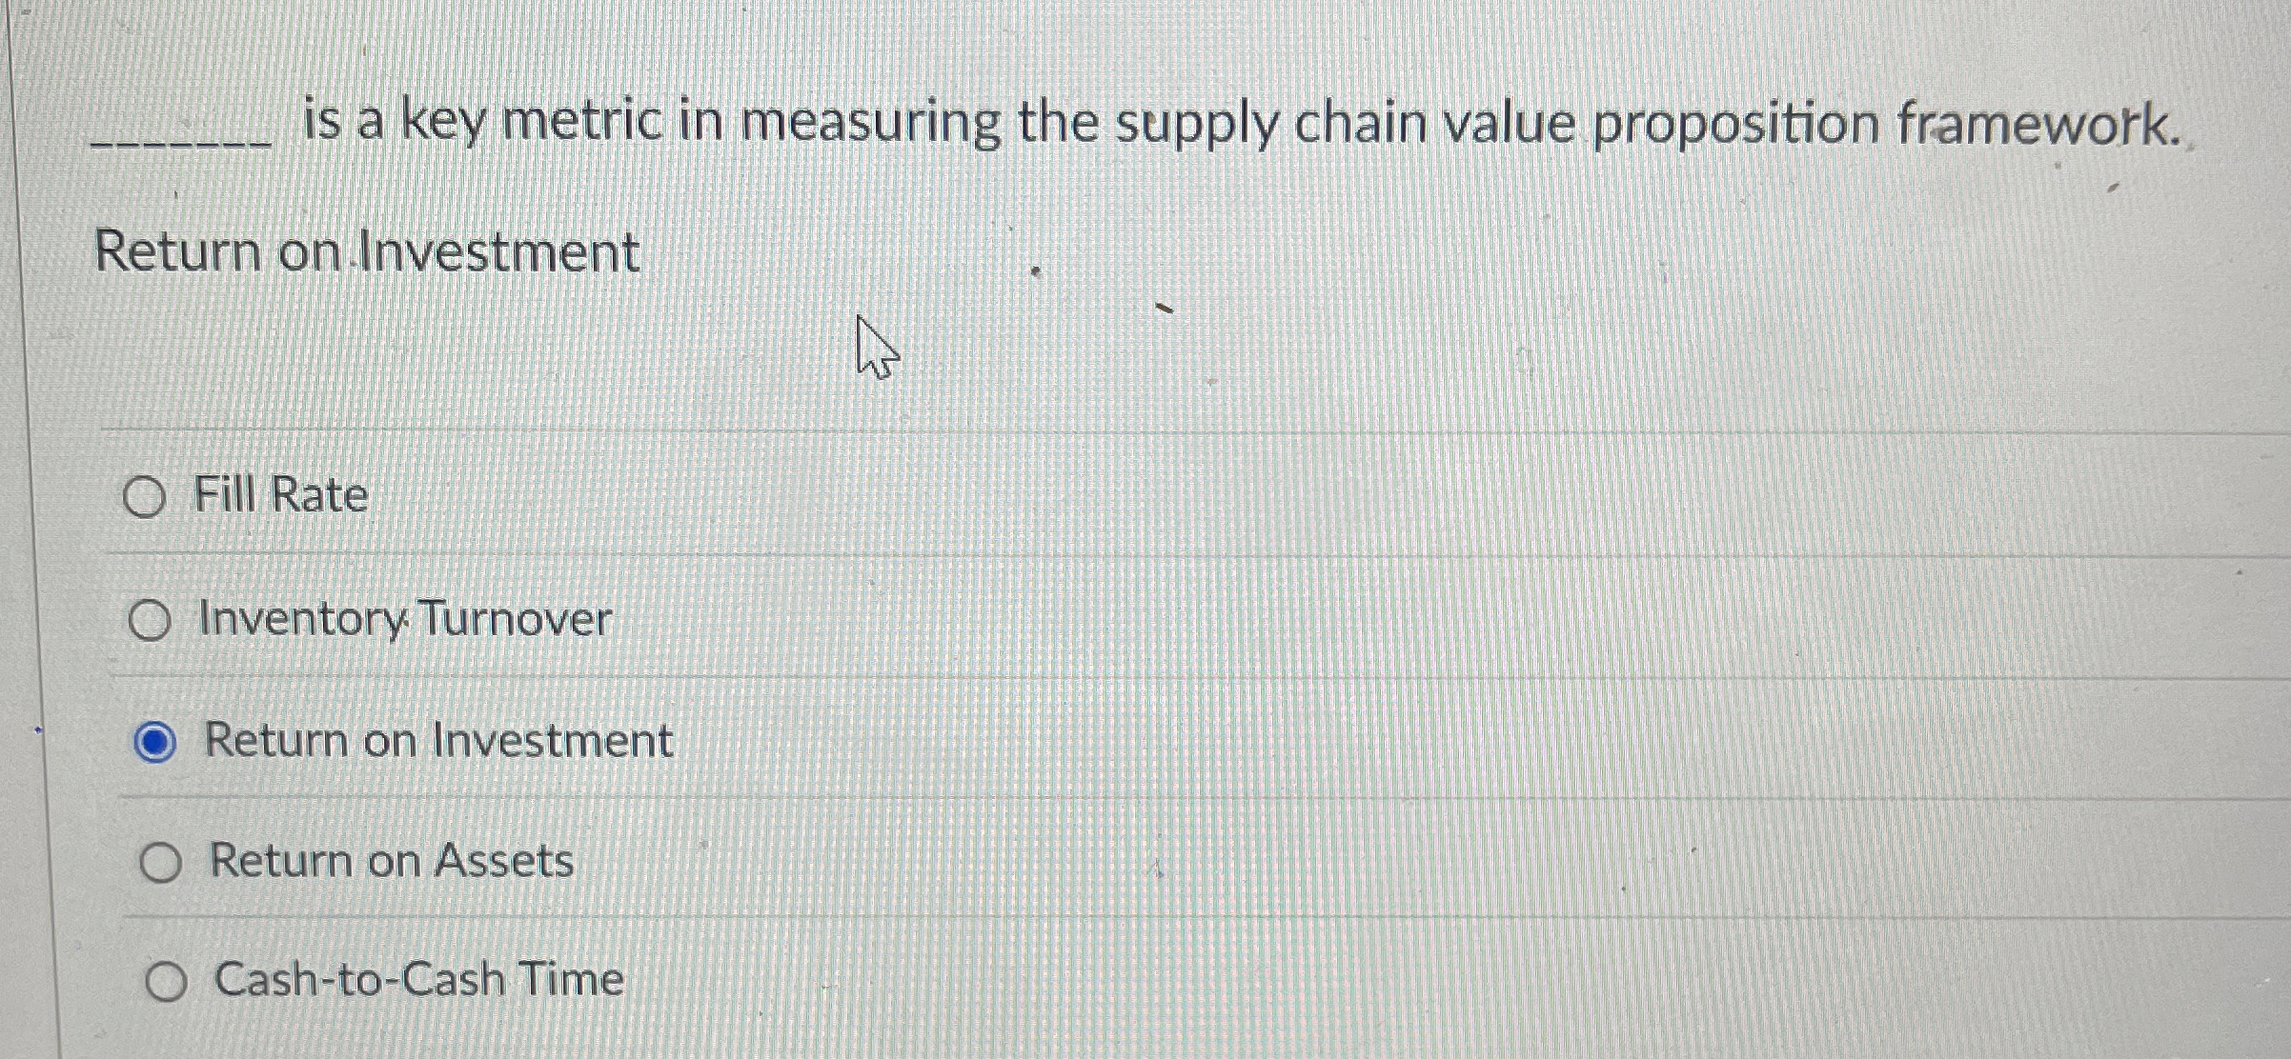Click the empty Return on Assets radio circle
The width and height of the screenshot is (2291, 1059).
[164, 863]
